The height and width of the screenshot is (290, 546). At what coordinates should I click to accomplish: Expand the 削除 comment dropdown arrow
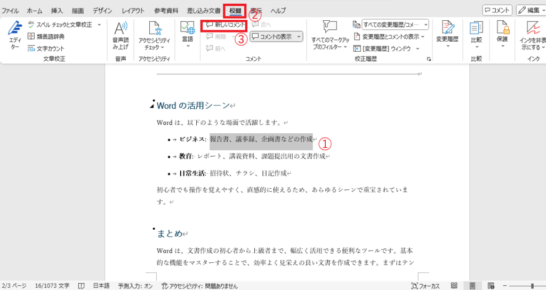coord(233,37)
